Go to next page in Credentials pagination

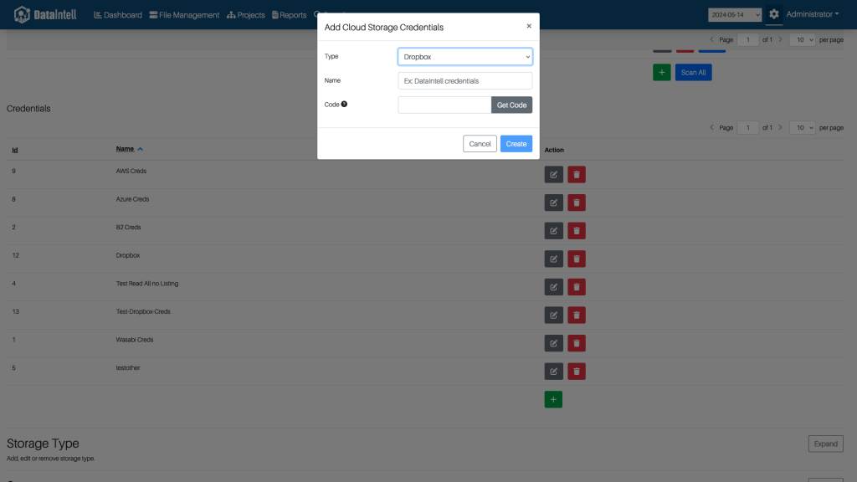(780, 127)
